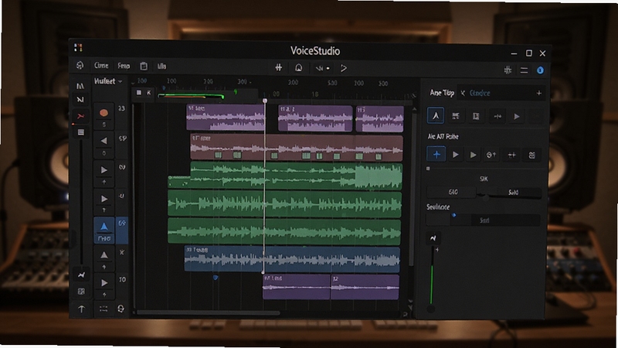The image size is (618, 348).
Task: Click the up arrow icon at sidebar bottom
Action: 82,309
